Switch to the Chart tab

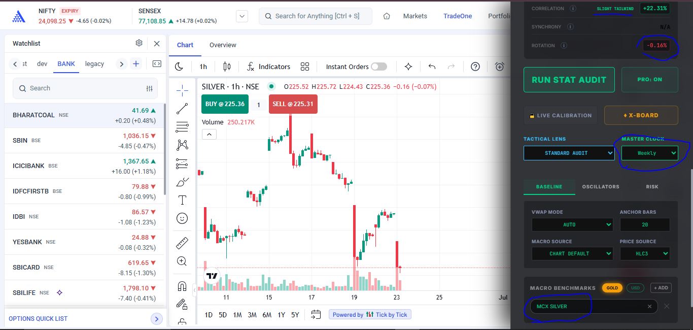click(185, 45)
